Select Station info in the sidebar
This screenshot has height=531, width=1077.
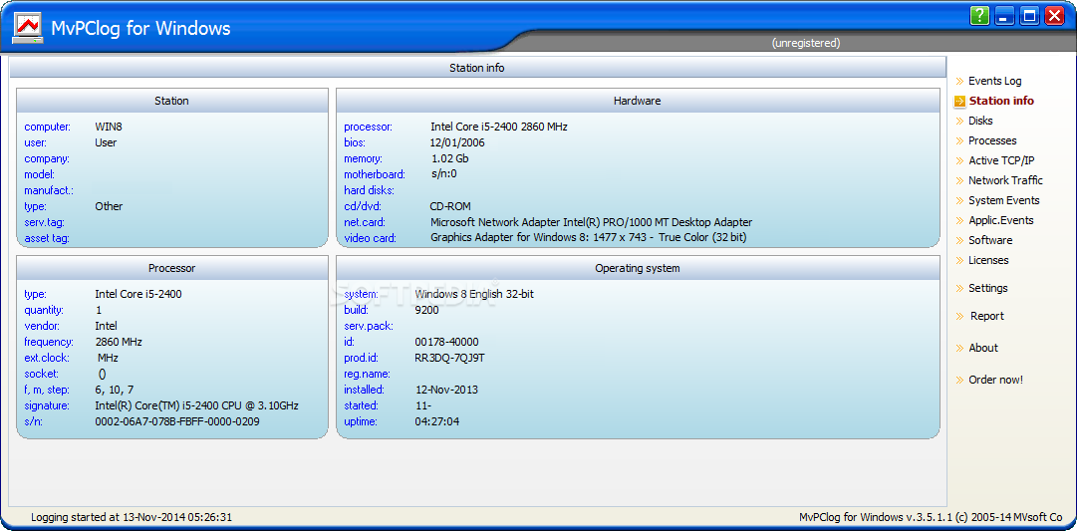tap(1001, 101)
